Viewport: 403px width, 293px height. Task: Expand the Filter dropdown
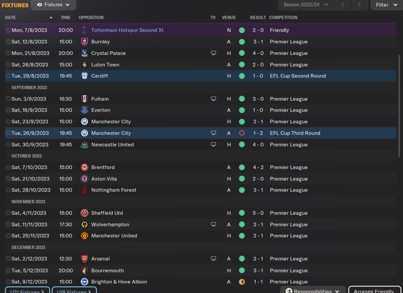point(386,5)
